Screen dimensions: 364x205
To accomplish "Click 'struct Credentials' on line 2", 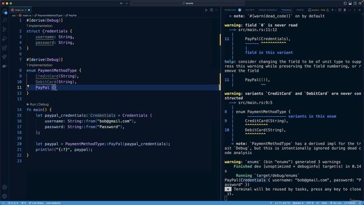I will [47, 31].
